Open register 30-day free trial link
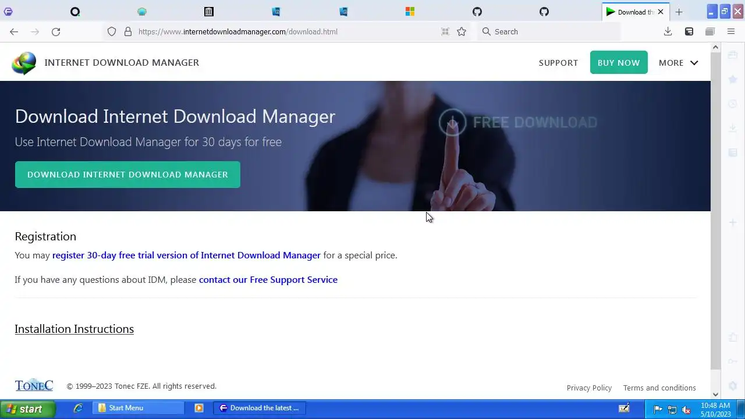 click(186, 255)
